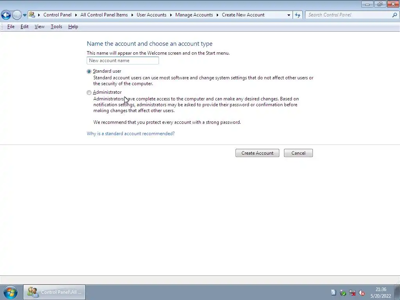Click the green shield security tray icon

pos(343,293)
